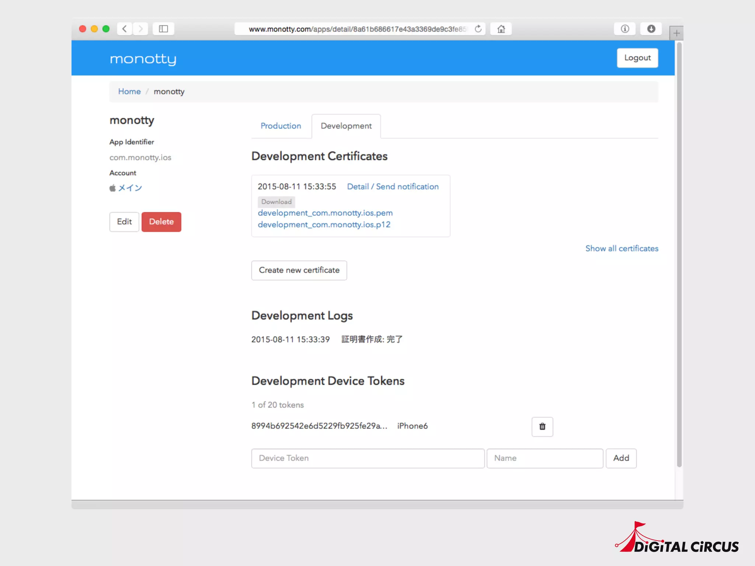Open a new tab with plus
Viewport: 755px width, 566px height.
[676, 33]
